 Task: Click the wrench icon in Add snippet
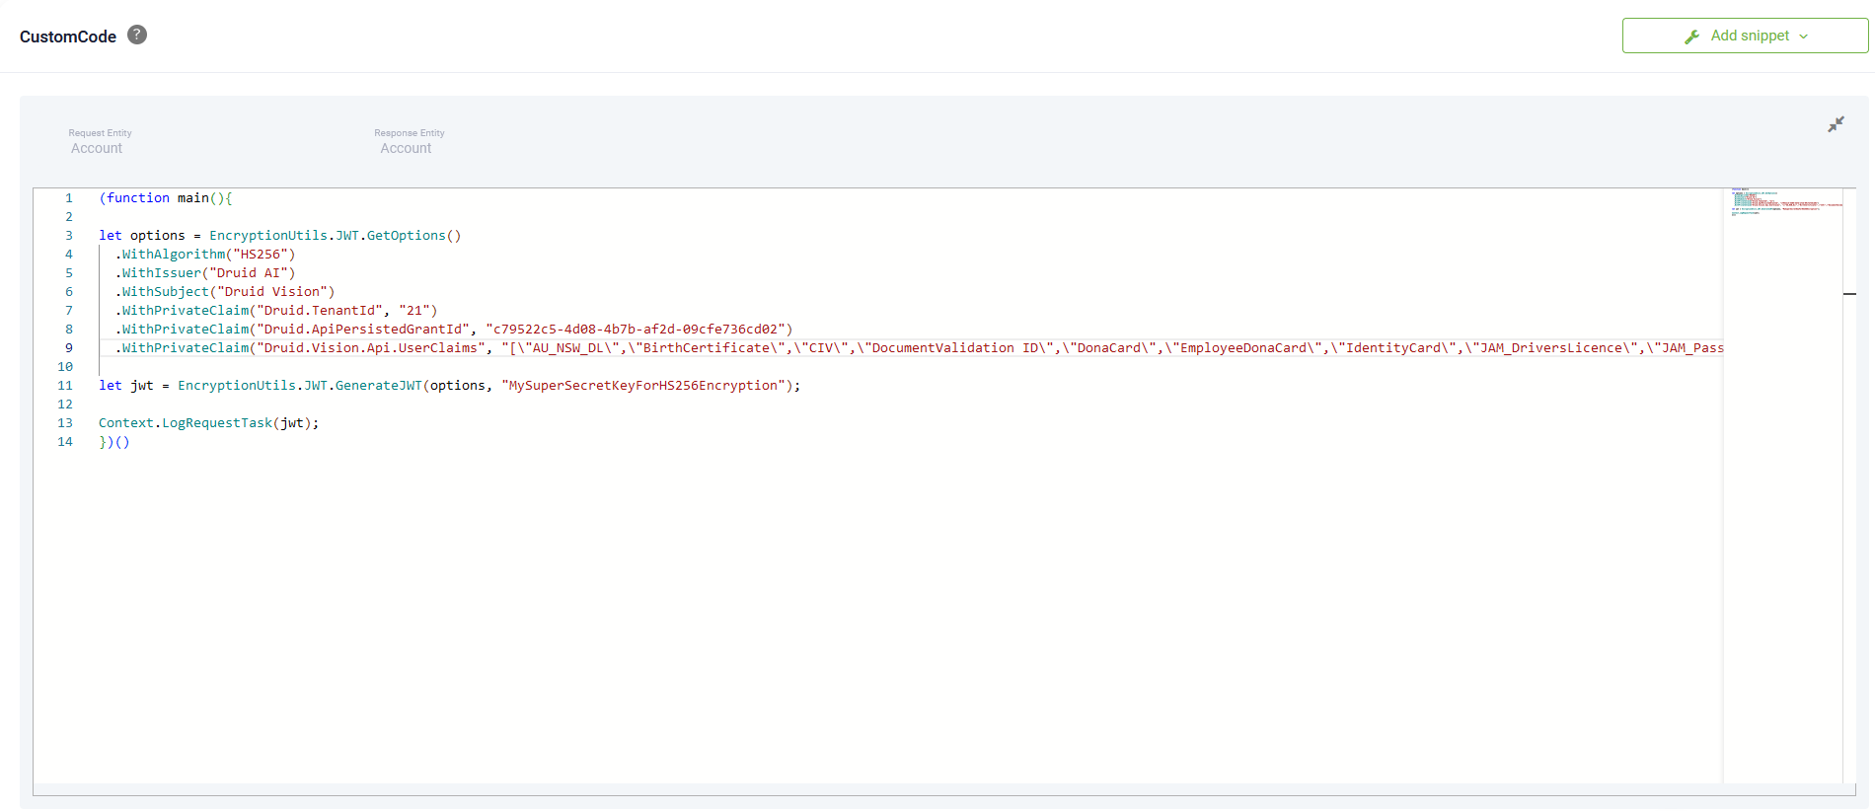[1691, 37]
